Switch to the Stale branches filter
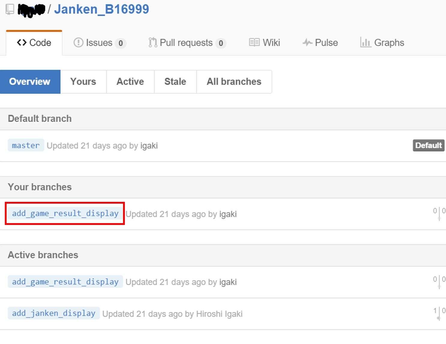Viewport: 446px width, 344px height. coord(175,82)
